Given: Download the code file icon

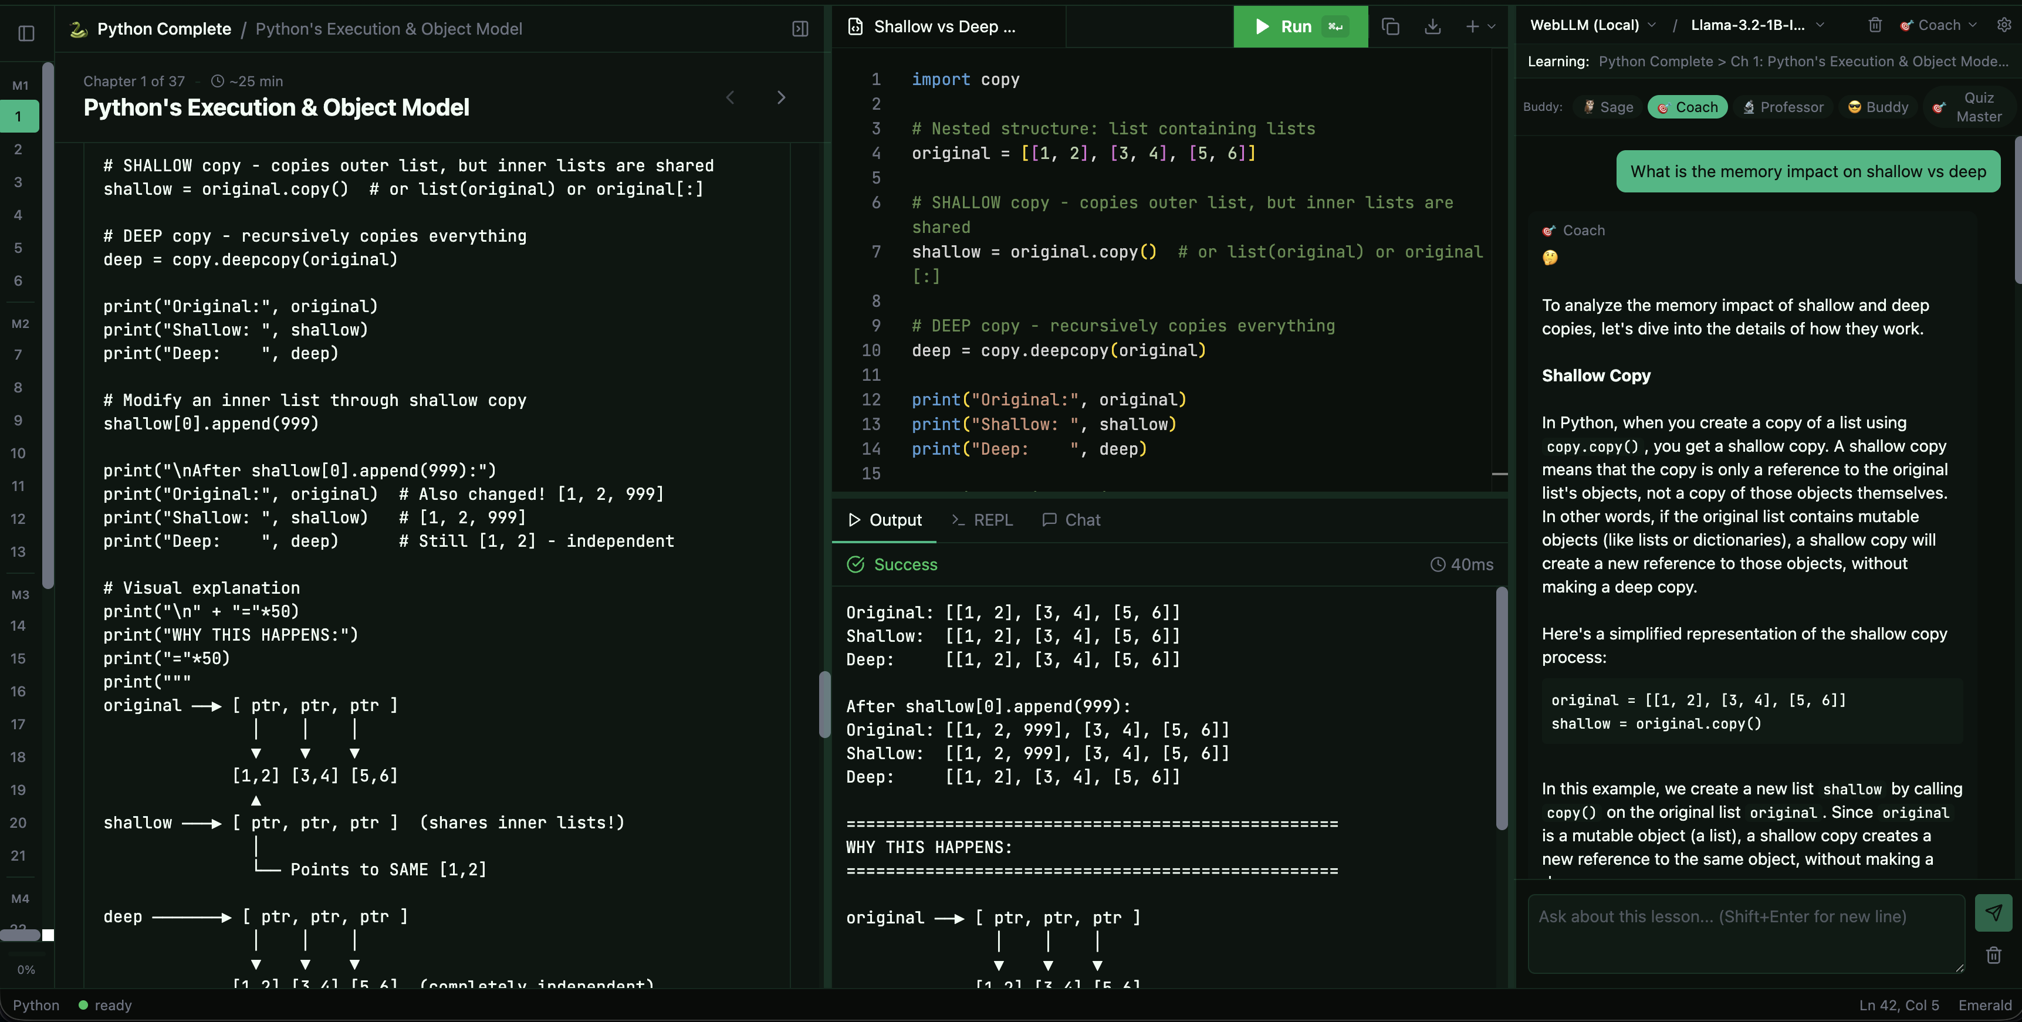Looking at the screenshot, I should (1432, 26).
